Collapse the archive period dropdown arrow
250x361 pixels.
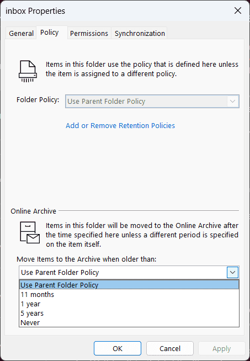[x=232, y=272]
